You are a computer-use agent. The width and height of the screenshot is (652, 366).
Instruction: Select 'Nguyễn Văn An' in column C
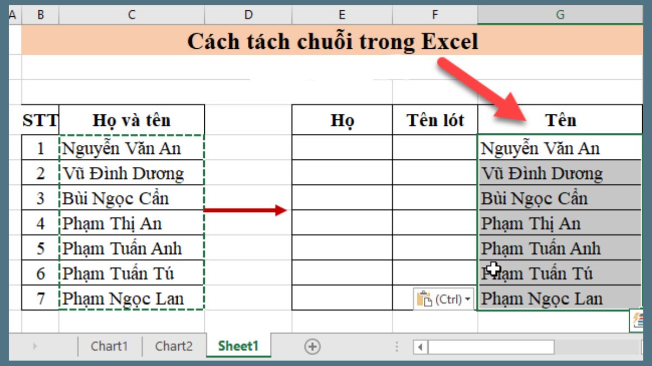(132, 147)
